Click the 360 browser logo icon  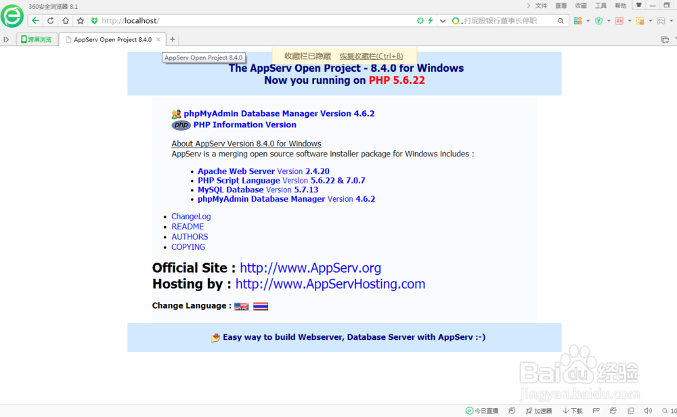[12, 16]
